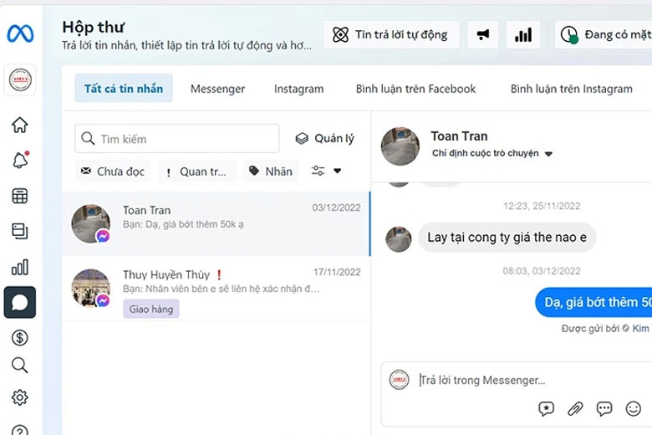Click the message Lay tại cong ty giá the nao e
Viewport: 652px width, 435px height.
(x=507, y=238)
